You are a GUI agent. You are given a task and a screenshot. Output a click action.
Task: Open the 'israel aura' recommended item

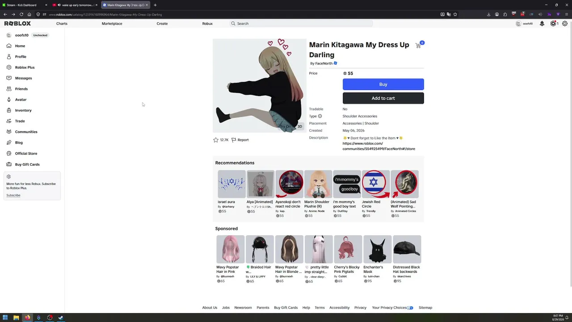pyautogui.click(x=231, y=184)
